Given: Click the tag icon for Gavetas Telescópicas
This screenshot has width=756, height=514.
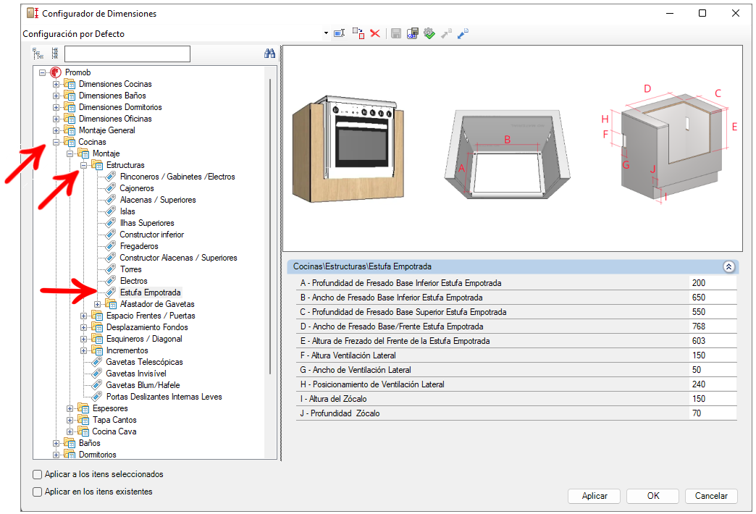Looking at the screenshot, I should click(x=97, y=362).
